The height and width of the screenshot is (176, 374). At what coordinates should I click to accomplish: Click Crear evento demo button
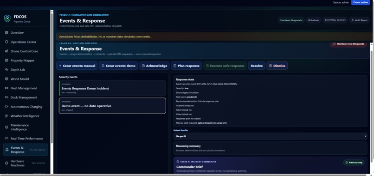click(x=118, y=66)
